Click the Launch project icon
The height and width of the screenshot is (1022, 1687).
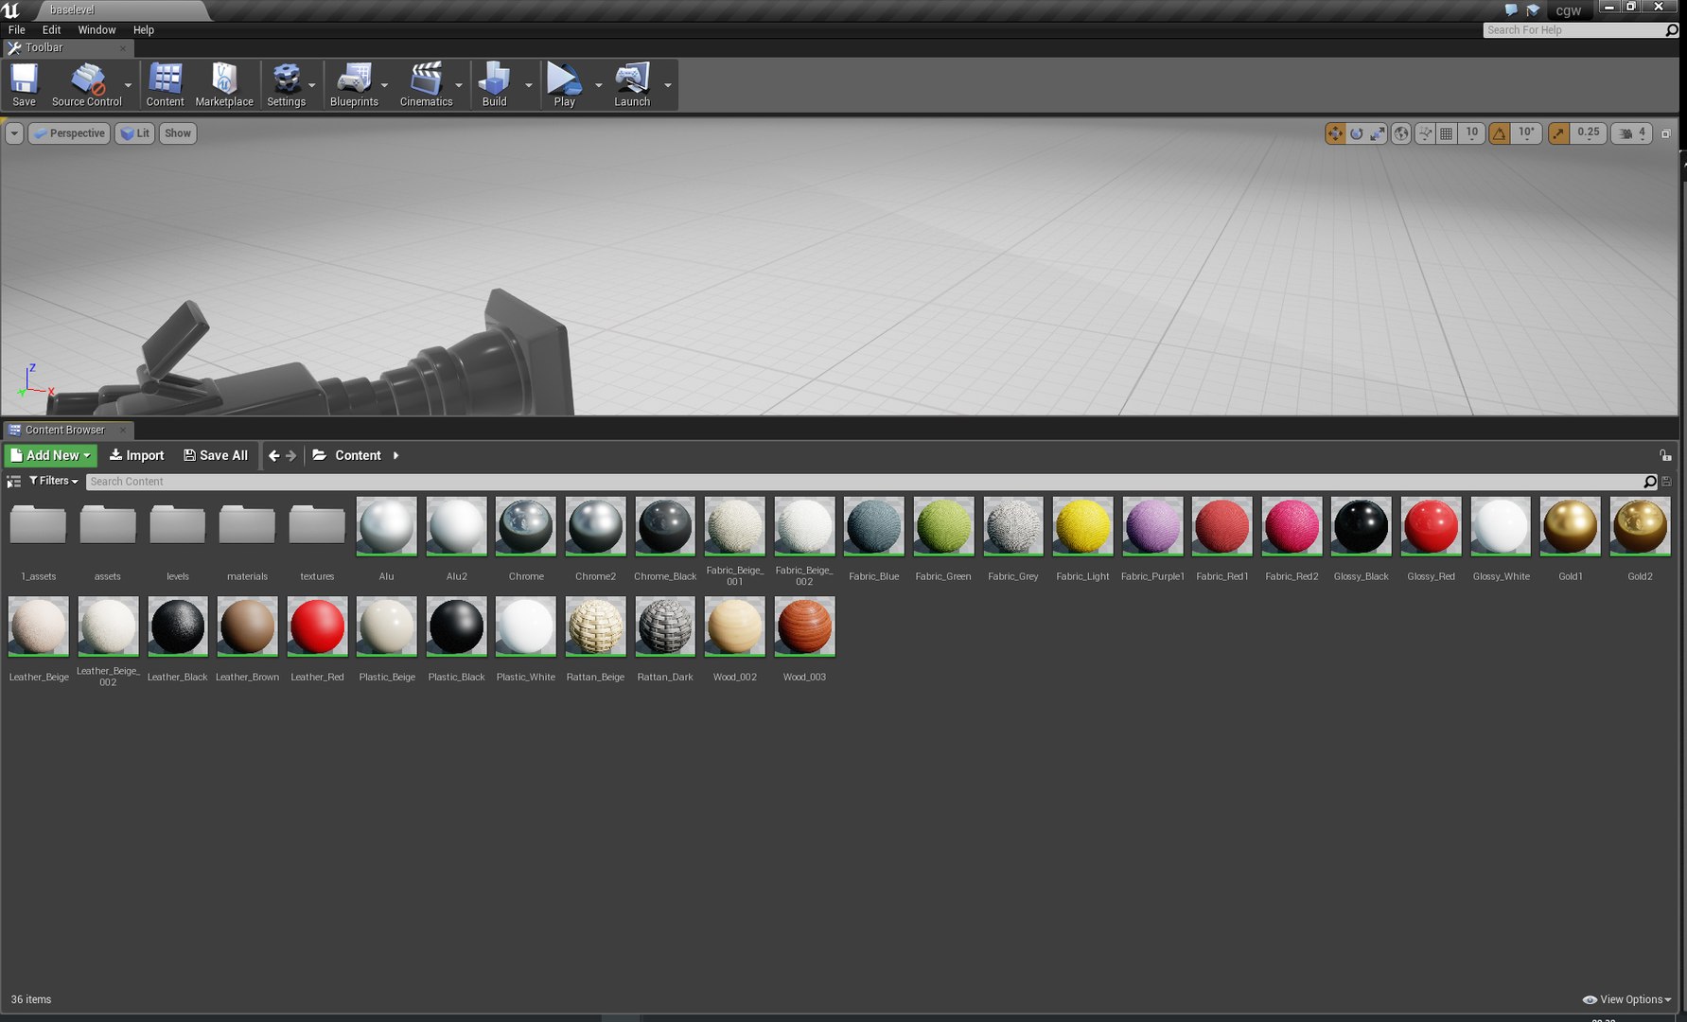(632, 84)
